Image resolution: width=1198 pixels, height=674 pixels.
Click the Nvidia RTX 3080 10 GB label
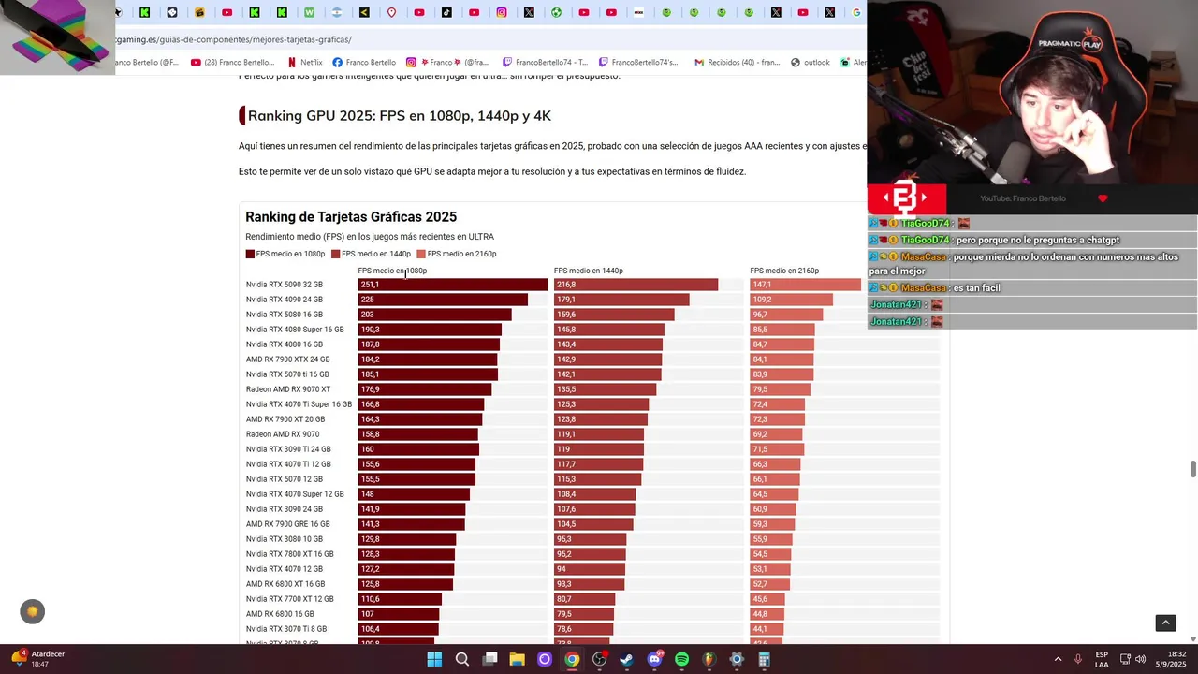pyautogui.click(x=285, y=539)
